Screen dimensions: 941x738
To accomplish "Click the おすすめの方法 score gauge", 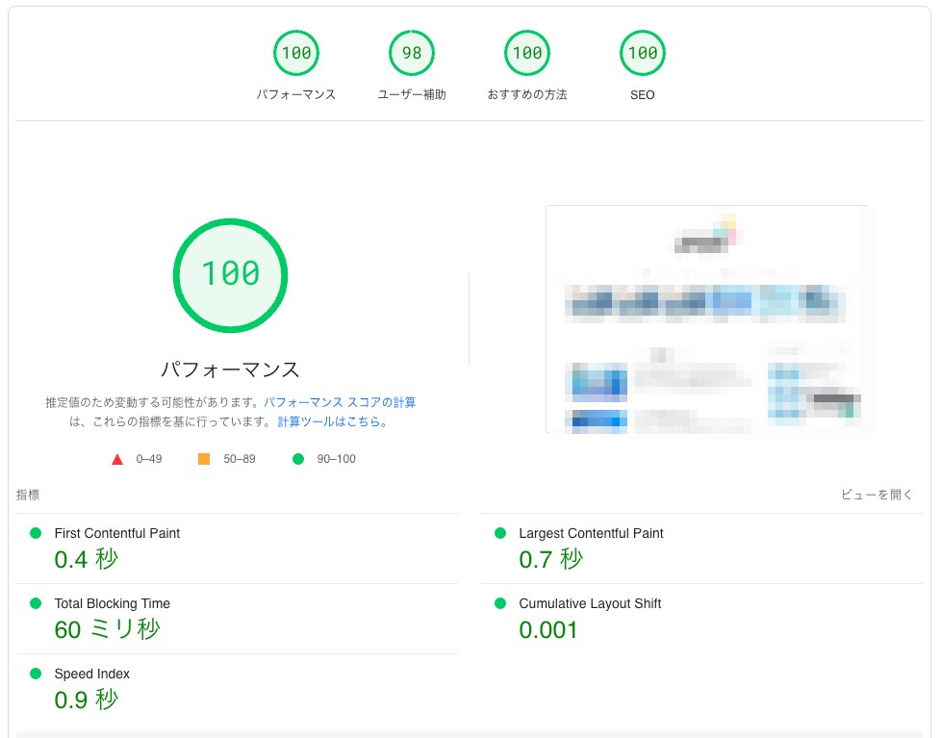I will coord(527,53).
